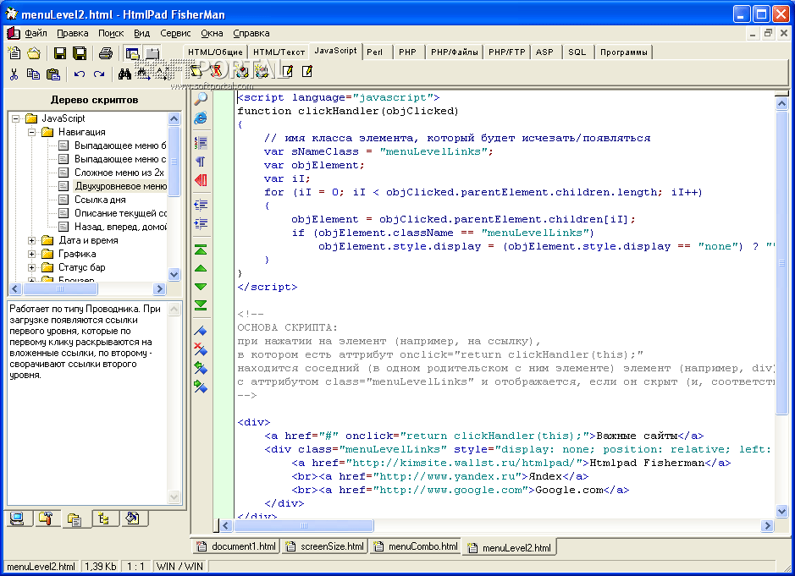Switch to the HTML/Общие toolbar tab

(x=216, y=52)
